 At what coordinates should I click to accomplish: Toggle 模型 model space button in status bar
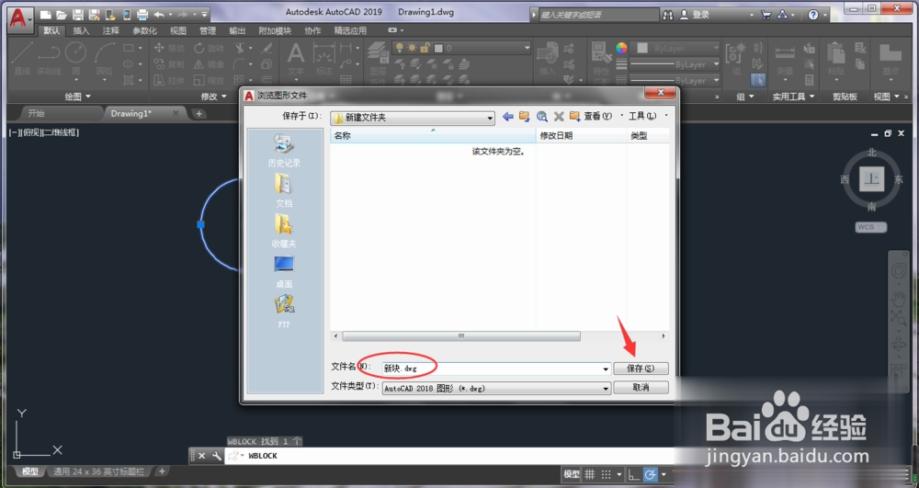572,474
